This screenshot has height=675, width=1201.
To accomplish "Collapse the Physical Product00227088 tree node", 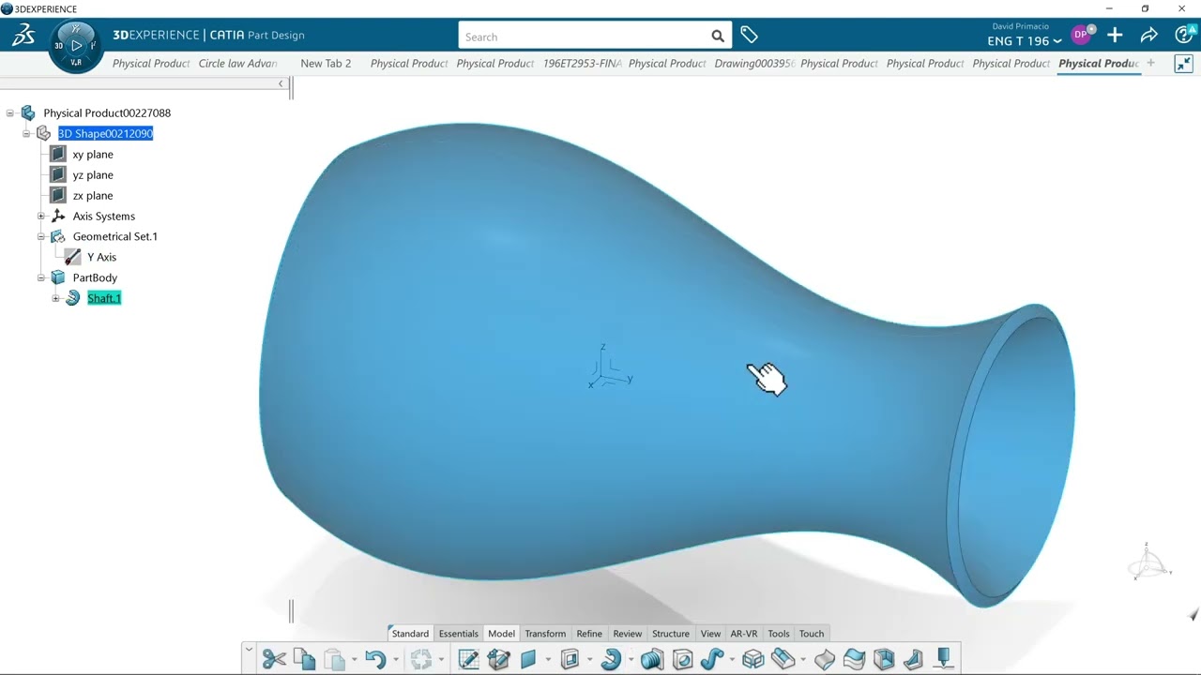I will [10, 113].
